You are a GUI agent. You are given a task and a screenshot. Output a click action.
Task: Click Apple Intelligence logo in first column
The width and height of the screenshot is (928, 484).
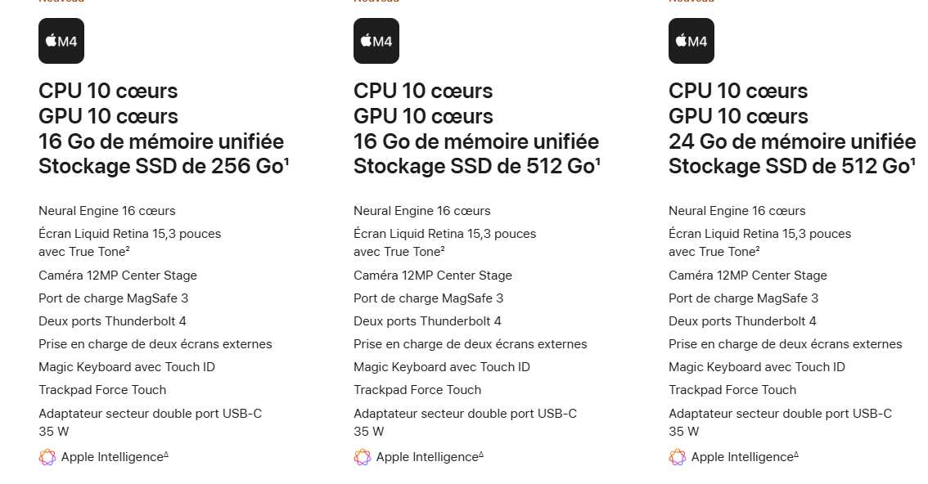47,457
